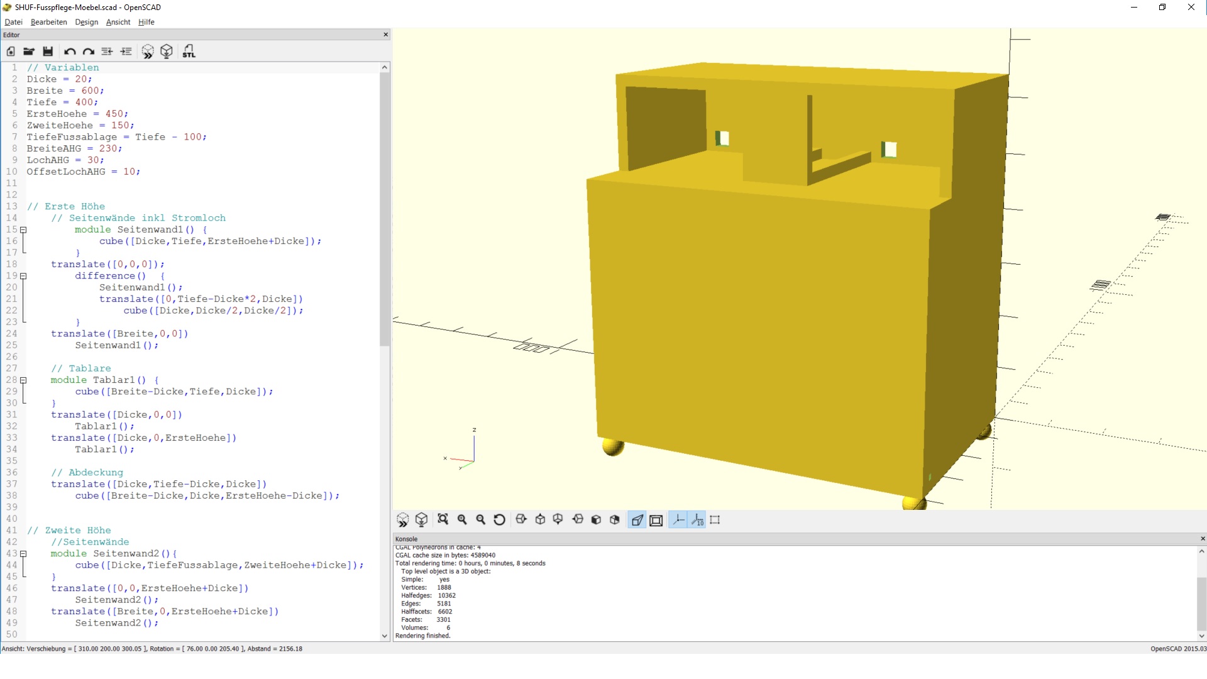
Task: Click the Reset View icon
Action: 500,520
